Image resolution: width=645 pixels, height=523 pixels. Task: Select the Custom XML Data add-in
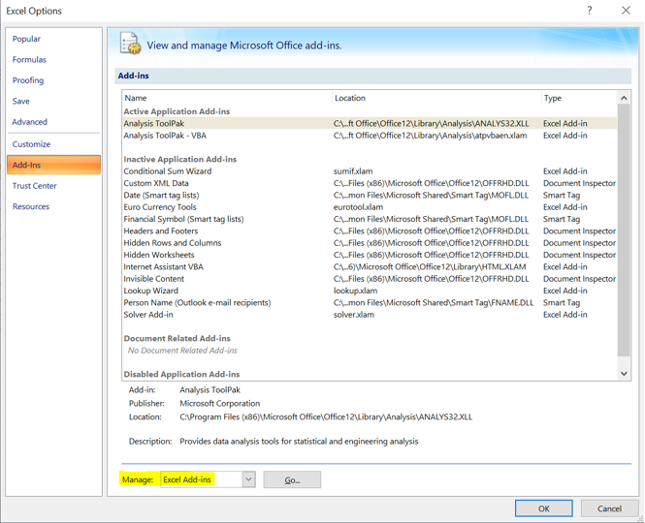[370, 183]
